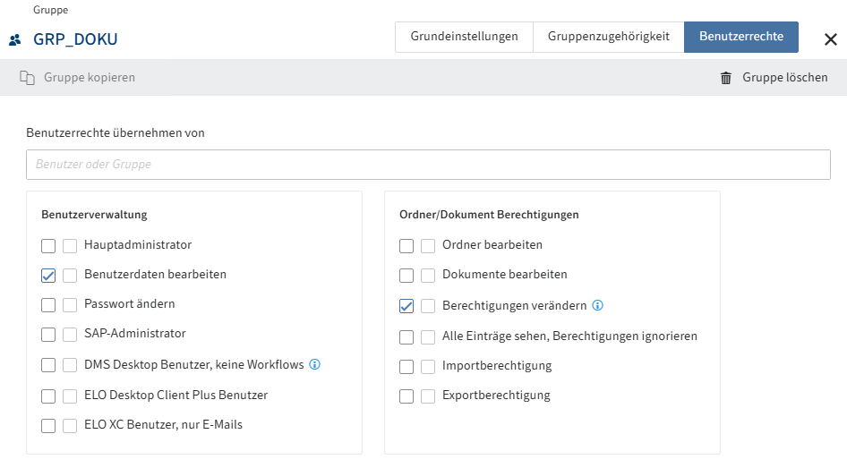
Task: Check first Exportberechtigung checkbox
Action: click(406, 396)
